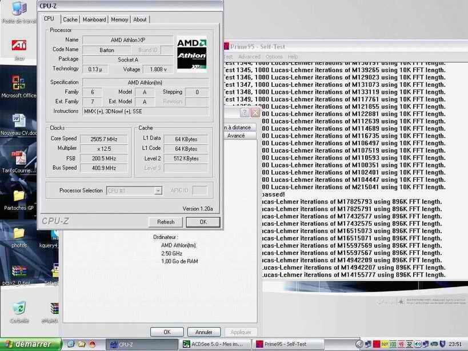Click the pink 49 tray indicator

pos(401,344)
